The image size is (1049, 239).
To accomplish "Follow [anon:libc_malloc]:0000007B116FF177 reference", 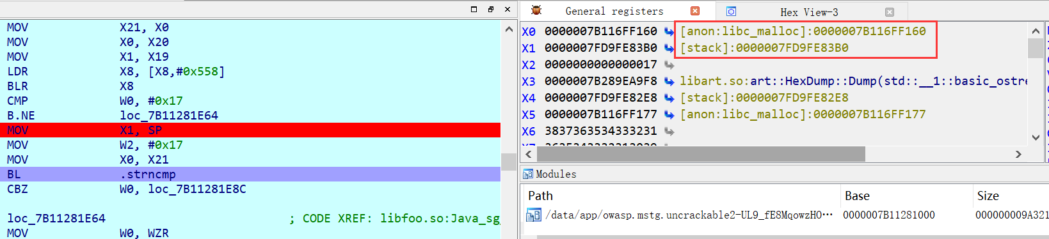I will (803, 114).
